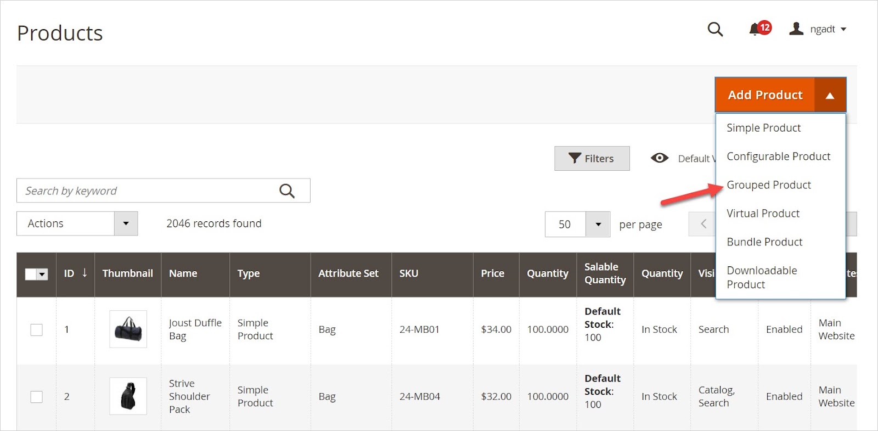878x431 pixels.
Task: Click the Add Product button
Action: (x=765, y=95)
